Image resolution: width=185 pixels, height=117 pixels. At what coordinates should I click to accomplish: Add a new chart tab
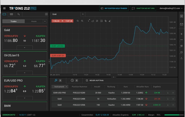83,14
